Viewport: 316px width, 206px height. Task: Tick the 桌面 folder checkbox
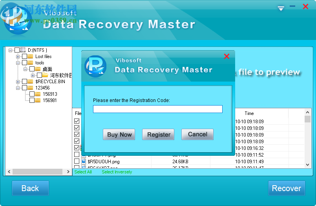click(x=32, y=69)
